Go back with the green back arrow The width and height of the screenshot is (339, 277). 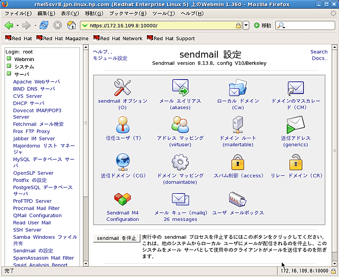[9, 26]
